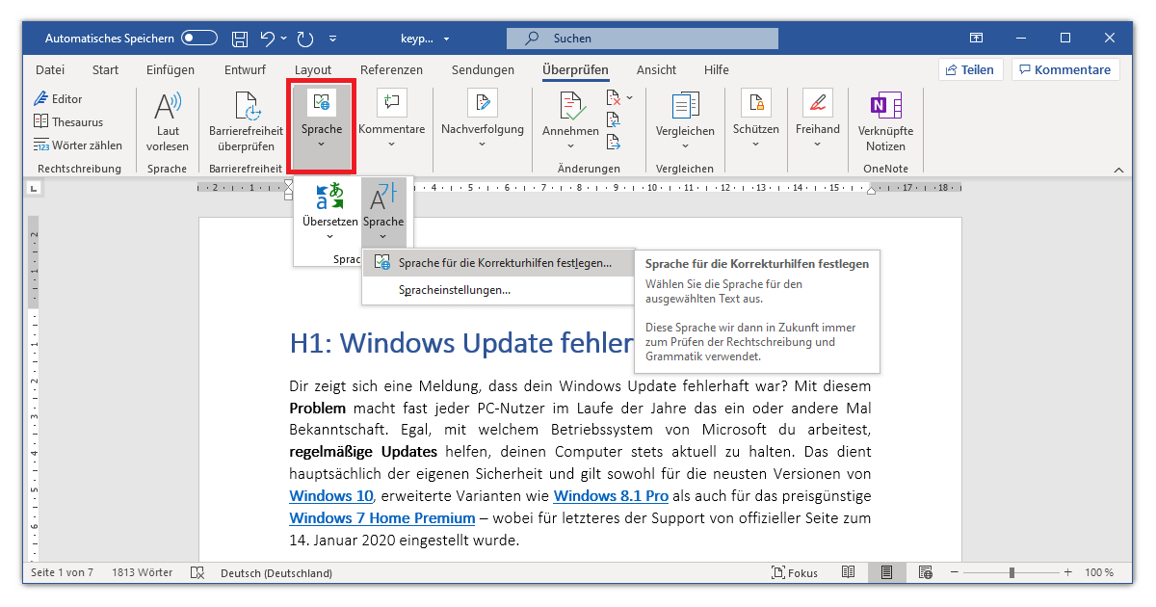
Task: Switch to the Layout tab
Action: click(x=313, y=69)
